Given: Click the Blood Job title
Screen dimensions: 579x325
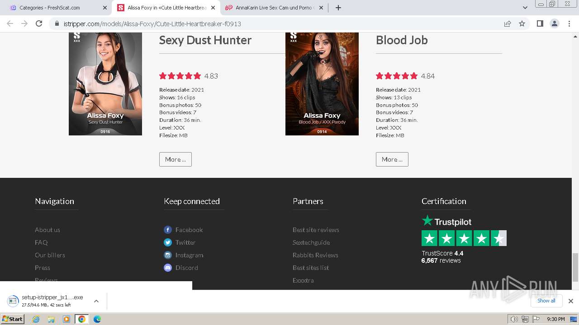Looking at the screenshot, I should point(402,40).
